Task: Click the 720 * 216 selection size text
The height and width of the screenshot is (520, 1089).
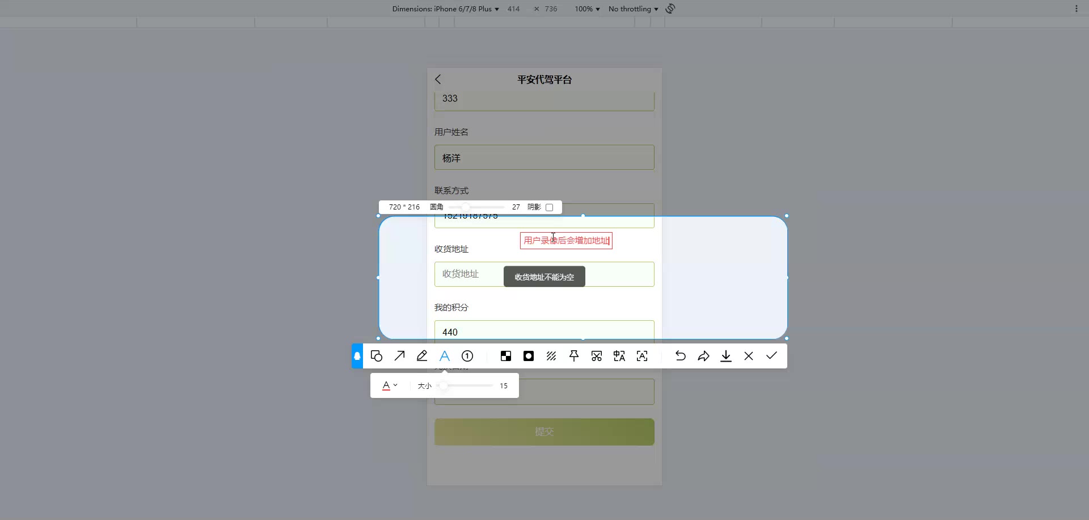Action: pos(404,207)
